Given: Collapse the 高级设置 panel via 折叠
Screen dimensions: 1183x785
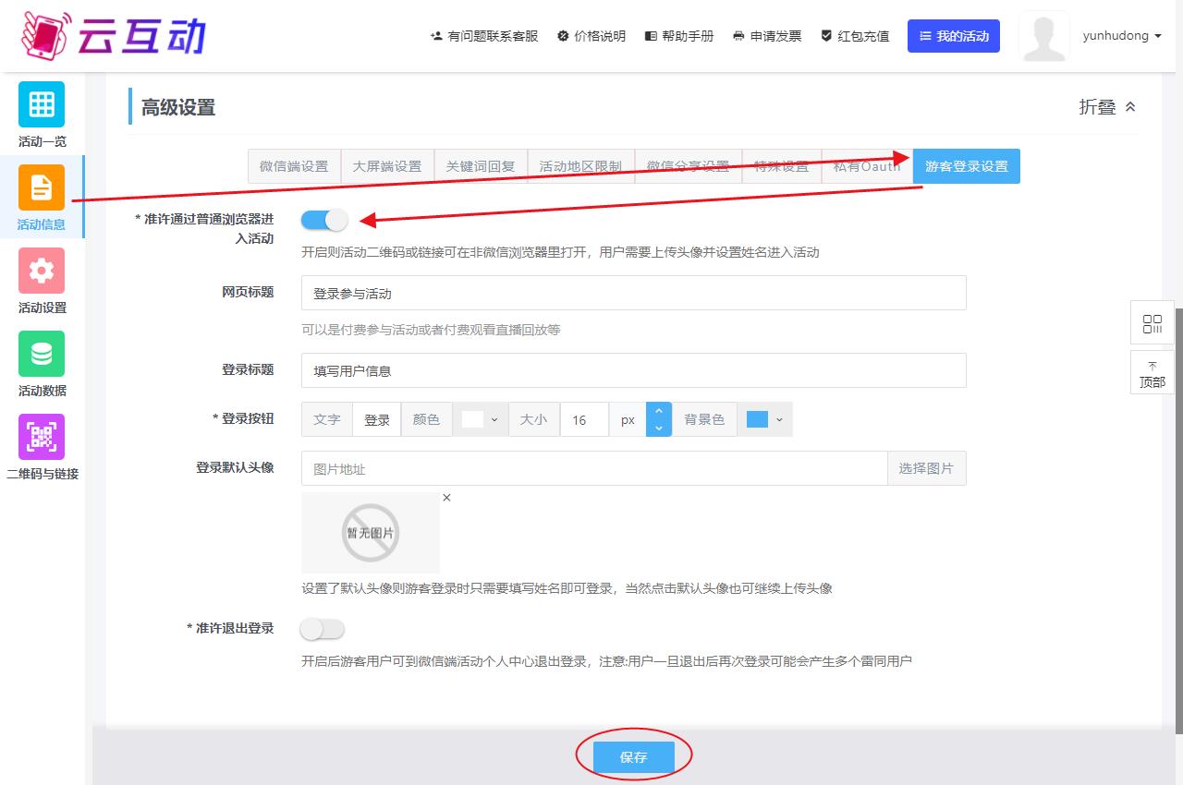Looking at the screenshot, I should click(x=1107, y=107).
